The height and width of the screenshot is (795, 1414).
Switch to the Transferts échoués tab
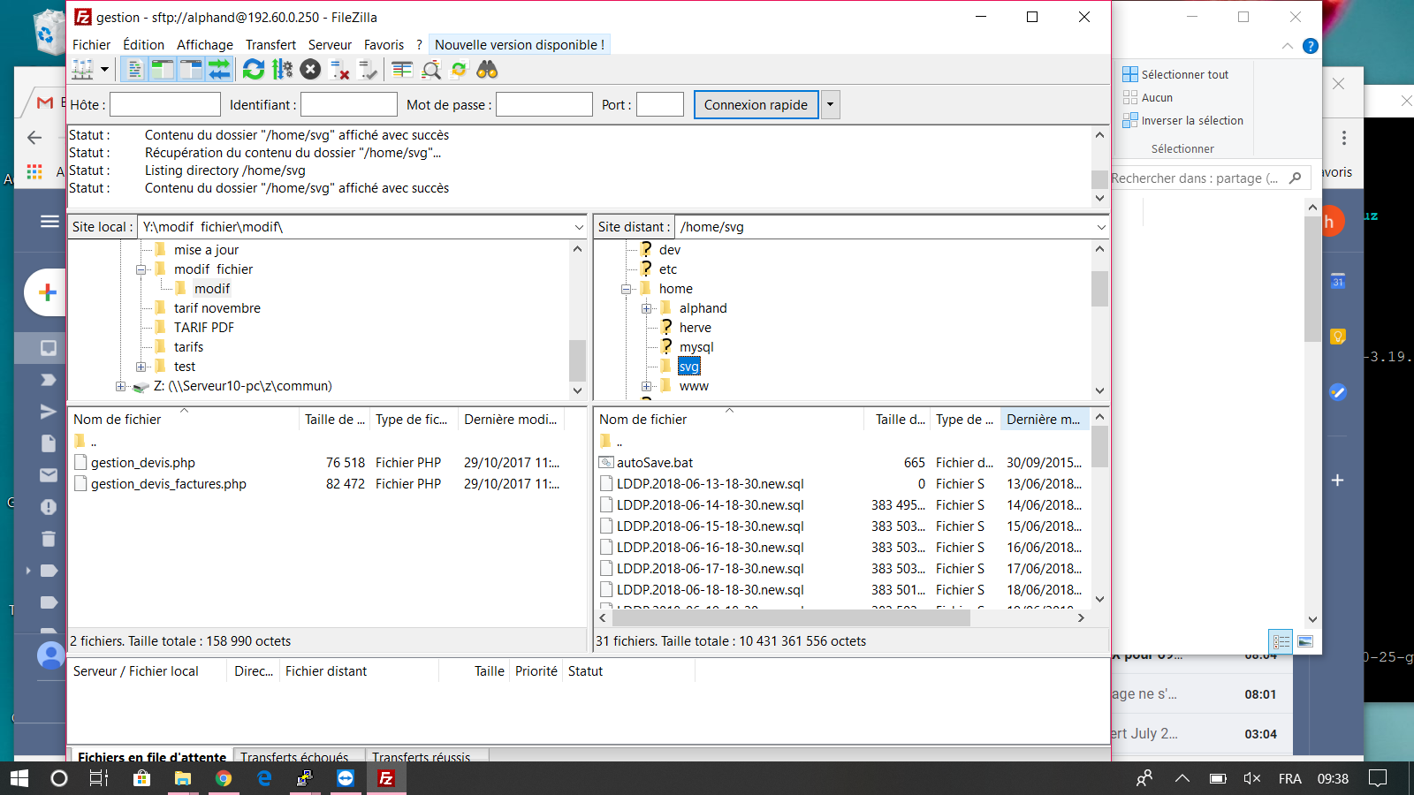tap(294, 756)
